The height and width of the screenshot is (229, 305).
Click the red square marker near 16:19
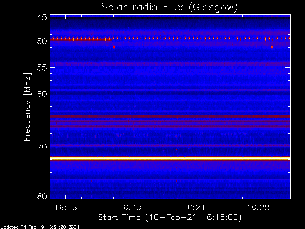point(114,47)
